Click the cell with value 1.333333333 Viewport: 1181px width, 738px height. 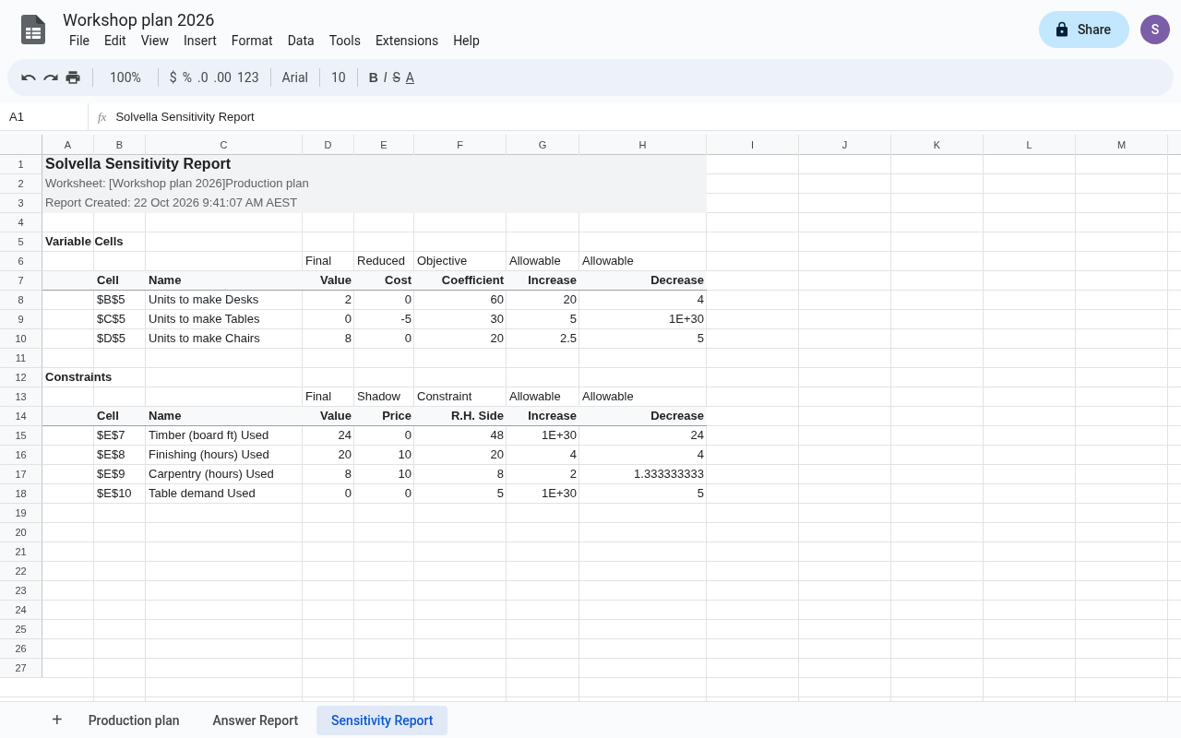pyautogui.click(x=642, y=474)
